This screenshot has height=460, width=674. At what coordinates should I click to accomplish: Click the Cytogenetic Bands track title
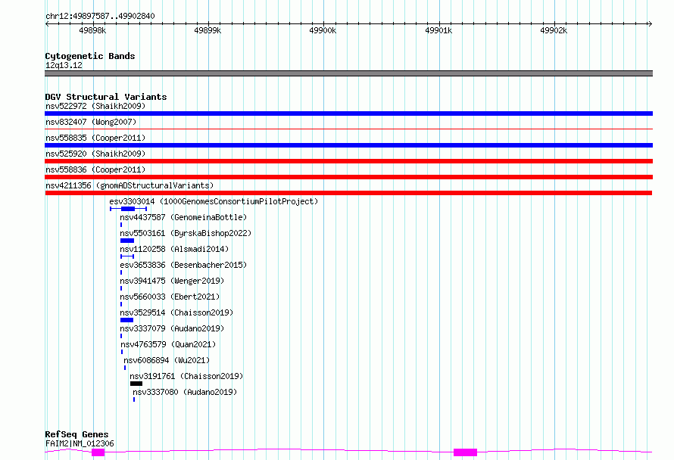90,56
